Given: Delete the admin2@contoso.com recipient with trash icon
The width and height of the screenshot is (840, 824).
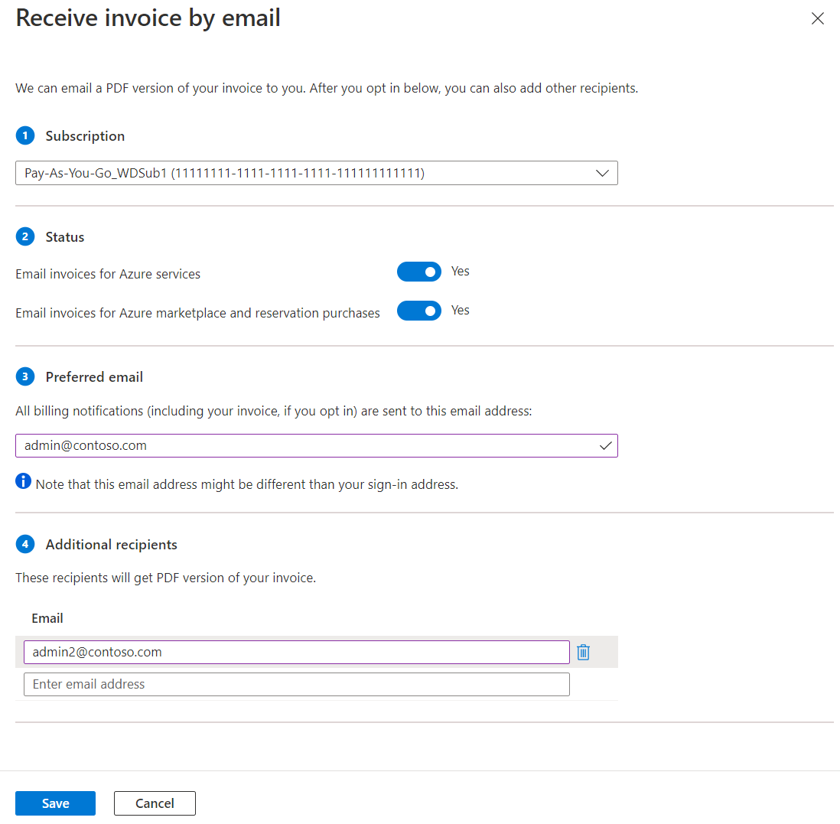Looking at the screenshot, I should tap(583, 652).
